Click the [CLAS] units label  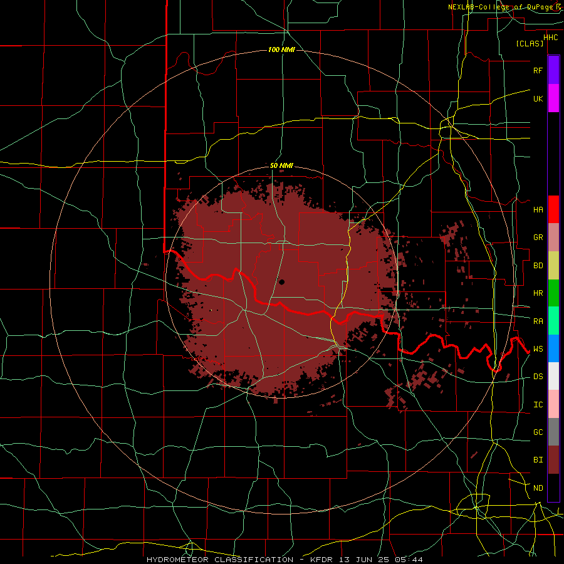pyautogui.click(x=530, y=43)
